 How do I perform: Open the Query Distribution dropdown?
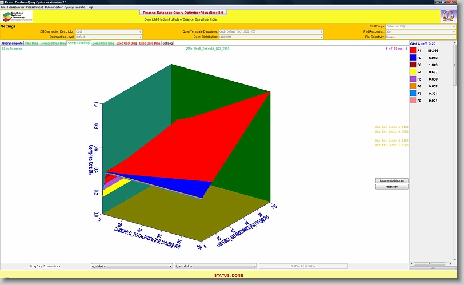coord(271,37)
